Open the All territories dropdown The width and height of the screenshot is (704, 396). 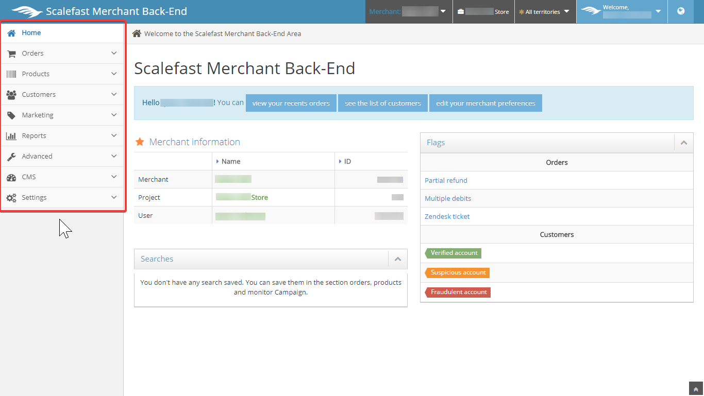pyautogui.click(x=545, y=12)
